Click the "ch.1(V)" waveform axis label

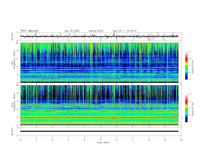coord(12,36)
